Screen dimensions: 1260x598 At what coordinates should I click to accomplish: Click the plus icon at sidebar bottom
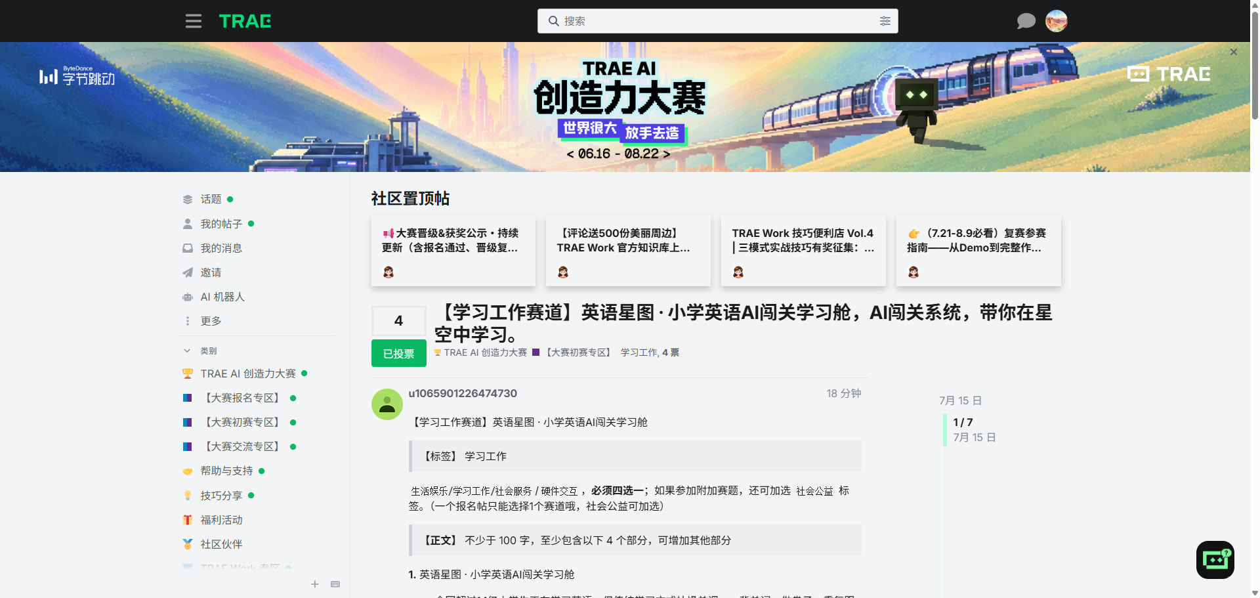[x=315, y=584]
